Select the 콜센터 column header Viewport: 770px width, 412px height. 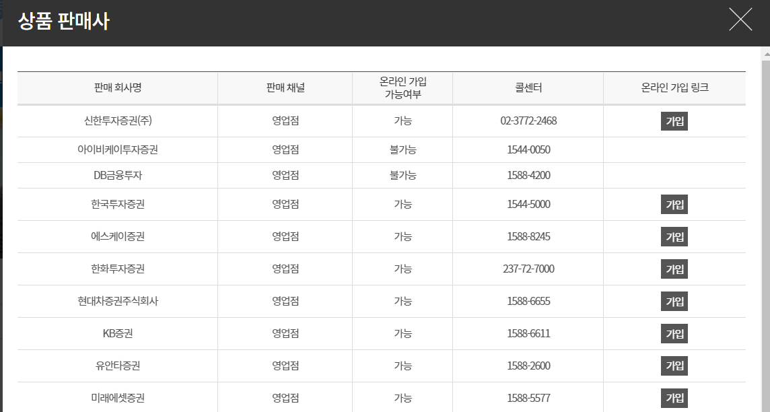528,88
